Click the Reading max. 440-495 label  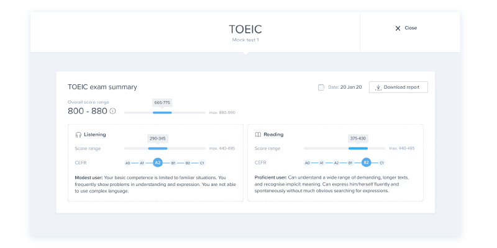tap(402, 148)
